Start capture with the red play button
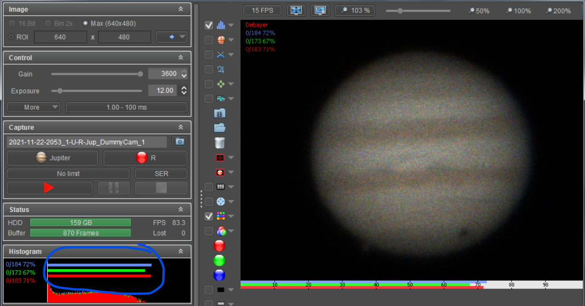Image resolution: width=585 pixels, height=306 pixels. tap(49, 188)
